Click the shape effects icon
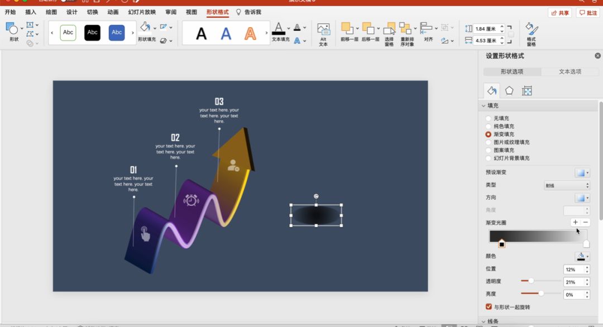 click(164, 40)
